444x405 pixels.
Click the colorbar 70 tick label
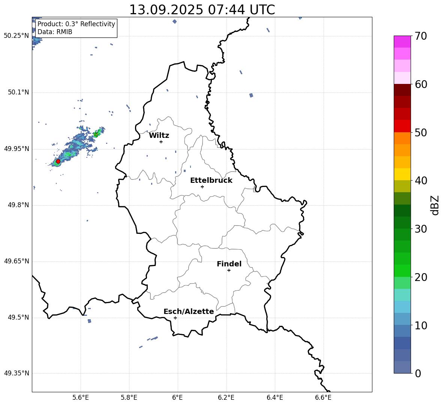tap(421, 36)
